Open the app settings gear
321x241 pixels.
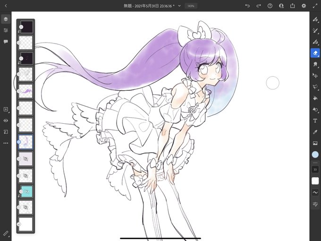[x=304, y=6]
